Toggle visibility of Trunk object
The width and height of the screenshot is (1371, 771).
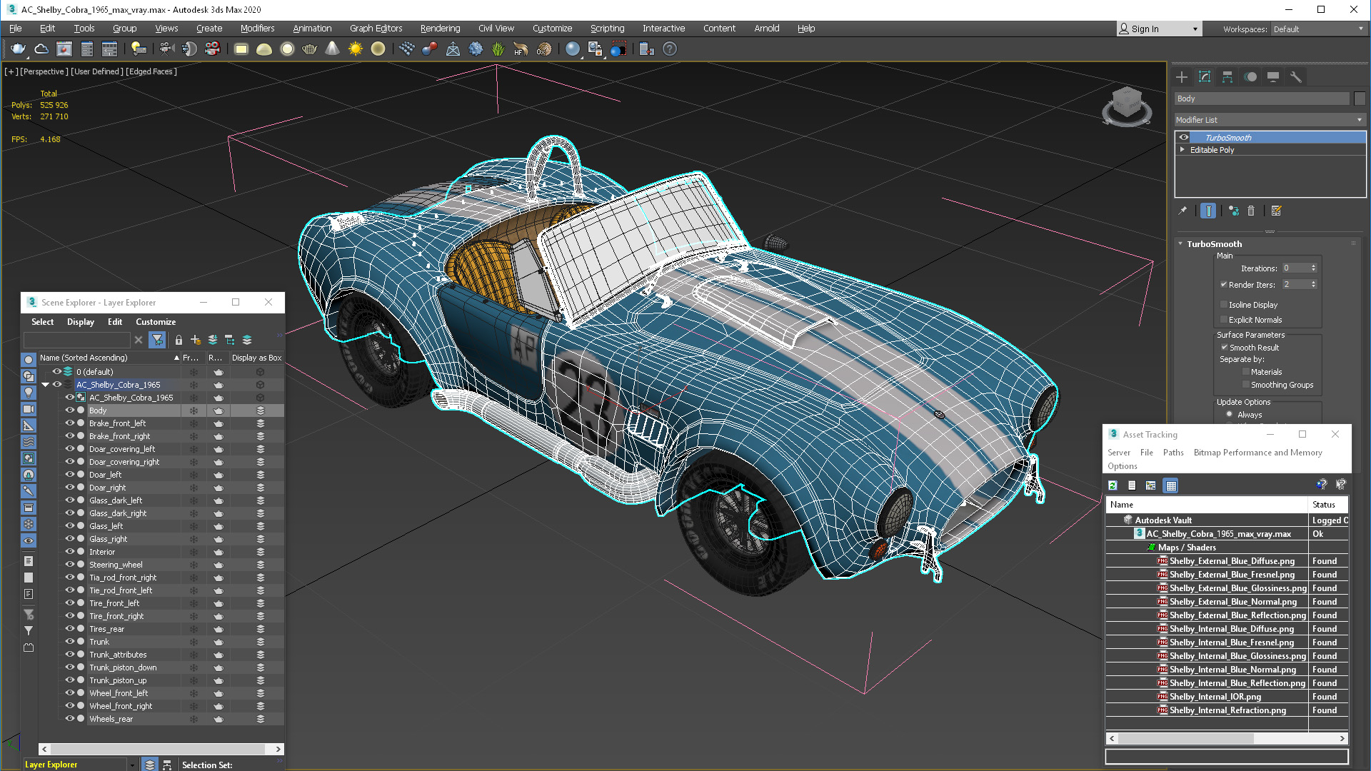click(70, 642)
